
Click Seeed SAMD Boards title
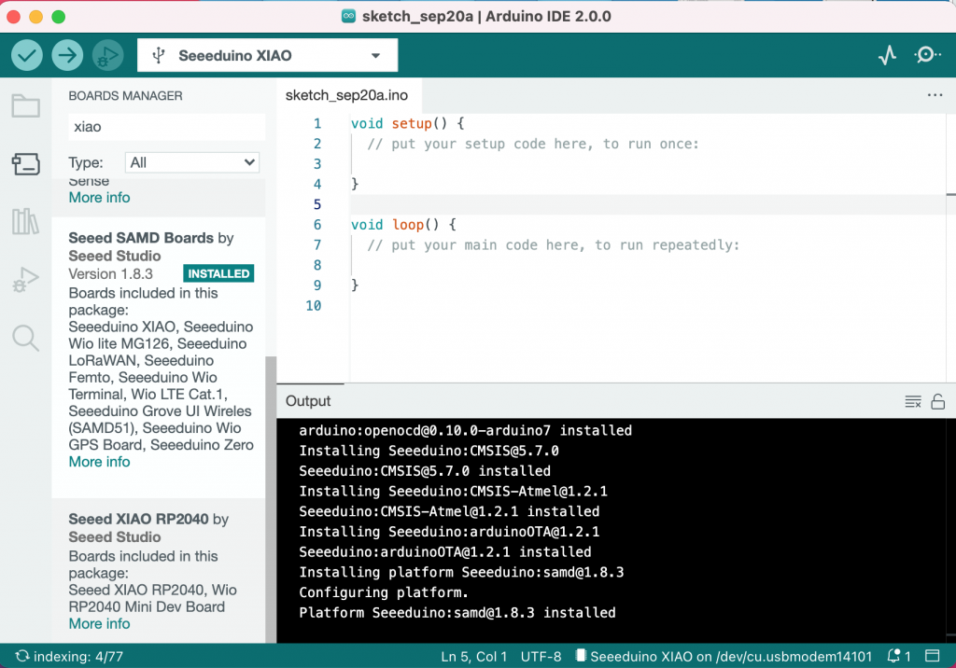tap(141, 238)
